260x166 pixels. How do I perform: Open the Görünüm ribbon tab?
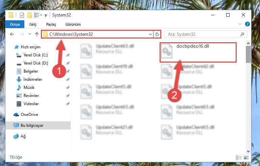tap(73, 24)
